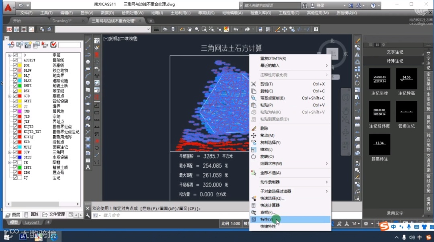Expand the SJW layer tree node
The height and width of the screenshot is (242, 434).
[x=10, y=152]
